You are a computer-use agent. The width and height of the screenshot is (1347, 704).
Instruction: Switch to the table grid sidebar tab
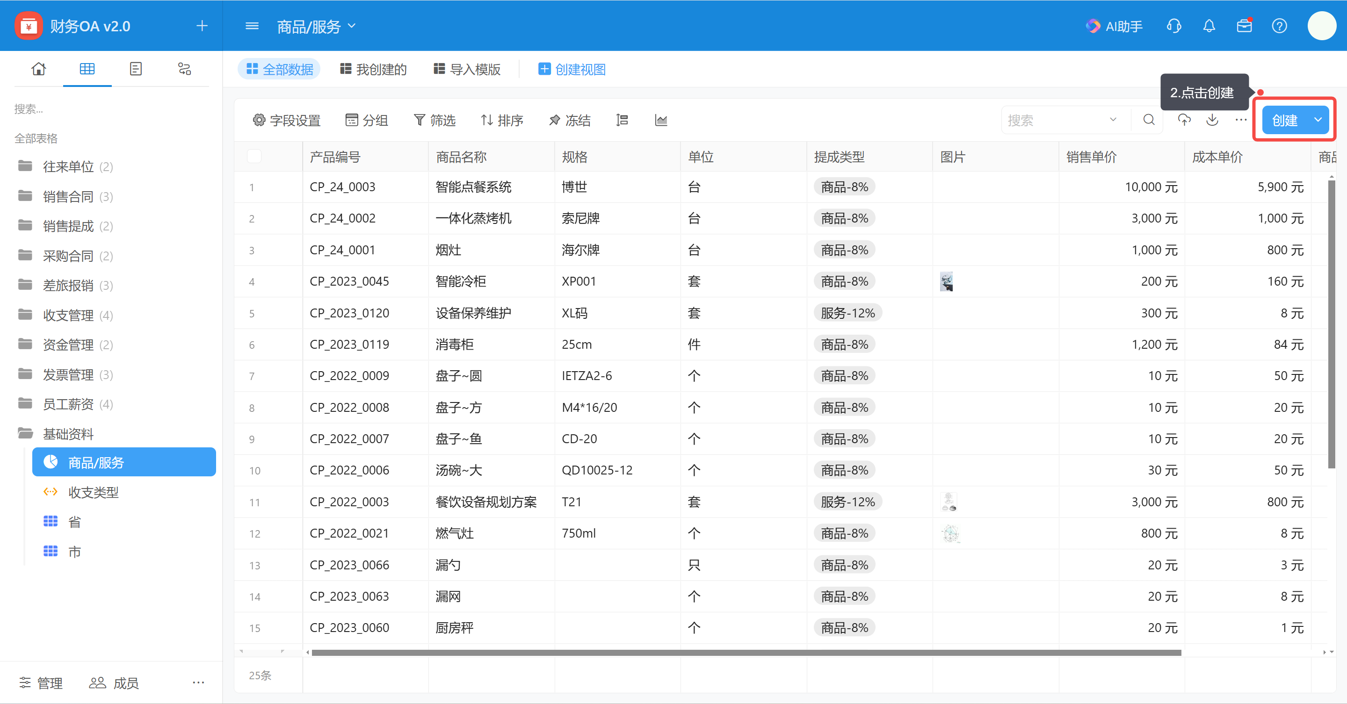[87, 68]
